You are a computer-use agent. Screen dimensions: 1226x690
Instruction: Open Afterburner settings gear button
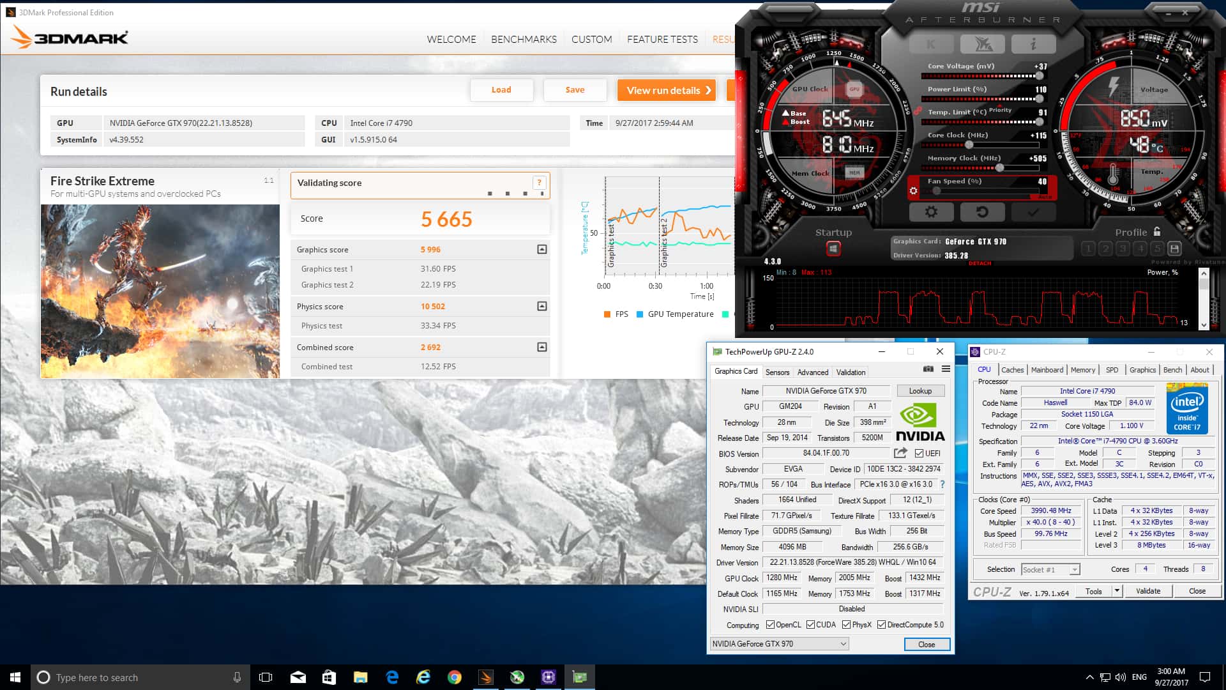pos(930,212)
